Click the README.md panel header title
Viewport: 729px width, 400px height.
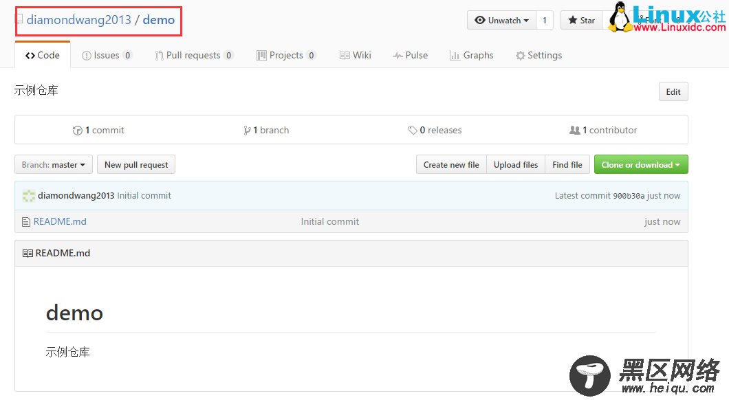[x=63, y=253]
